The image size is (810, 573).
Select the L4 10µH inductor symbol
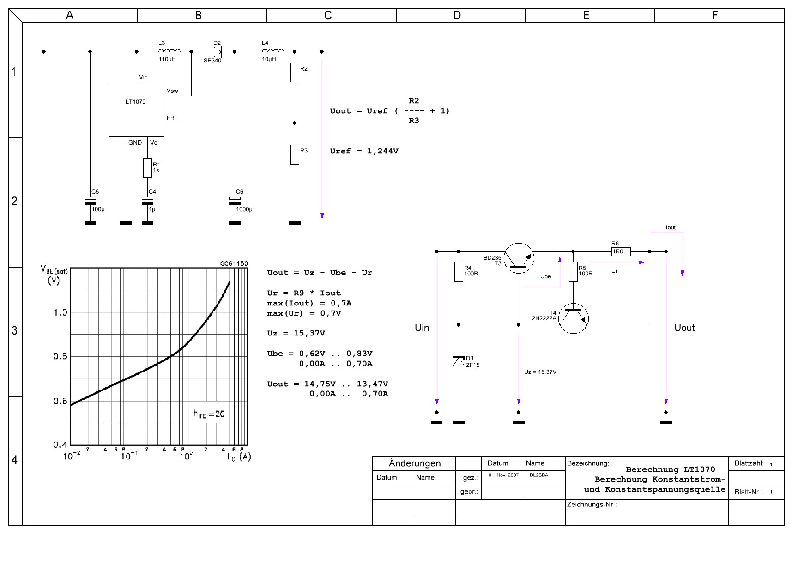tap(272, 52)
